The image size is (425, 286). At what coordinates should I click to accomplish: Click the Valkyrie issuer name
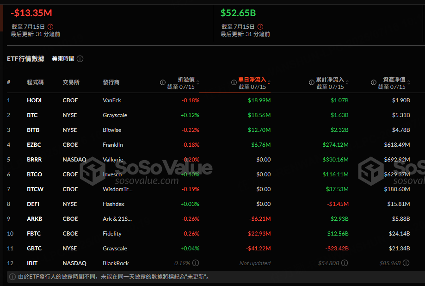click(x=113, y=160)
